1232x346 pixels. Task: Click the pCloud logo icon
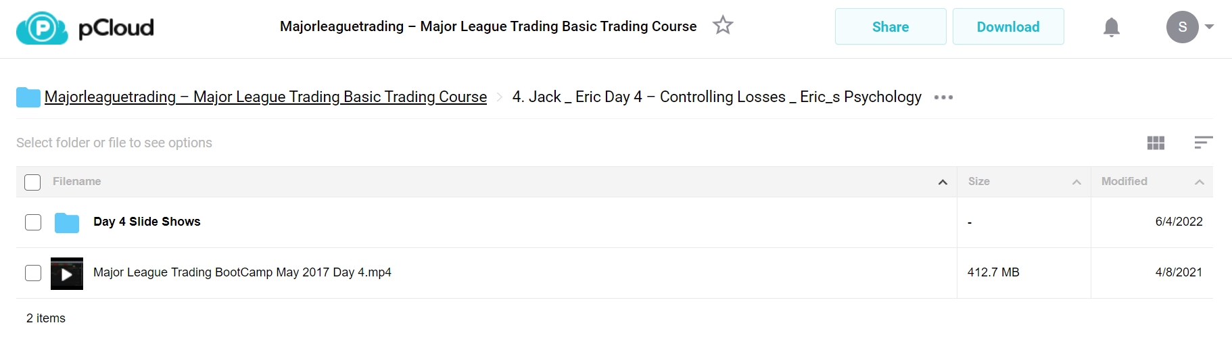pyautogui.click(x=42, y=28)
